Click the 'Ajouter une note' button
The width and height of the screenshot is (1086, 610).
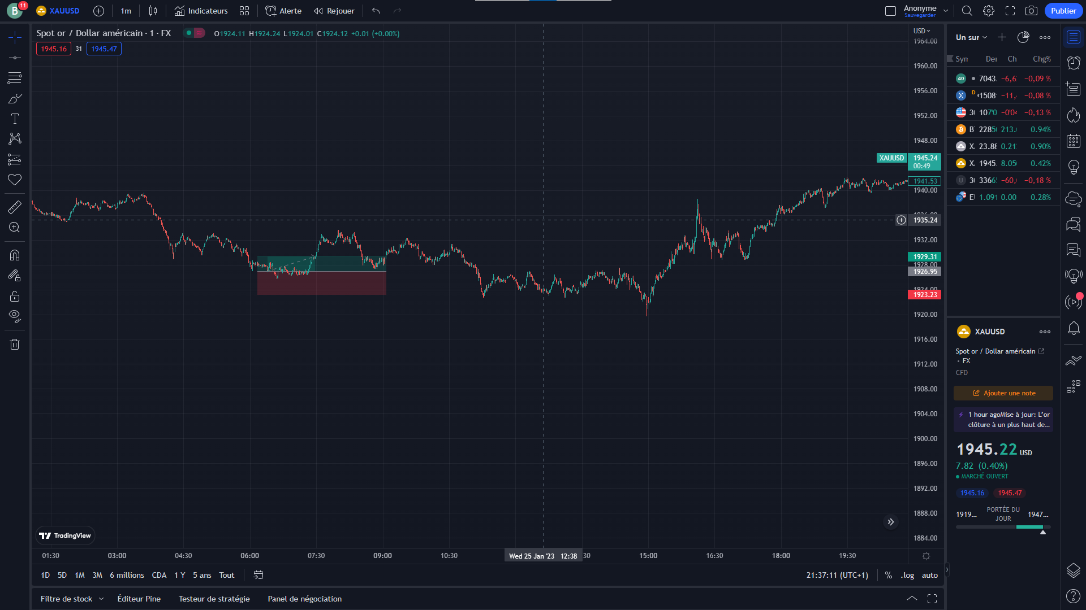pyautogui.click(x=1003, y=393)
